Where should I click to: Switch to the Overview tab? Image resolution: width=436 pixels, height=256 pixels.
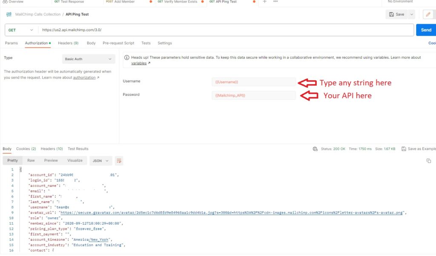tap(13, 2)
